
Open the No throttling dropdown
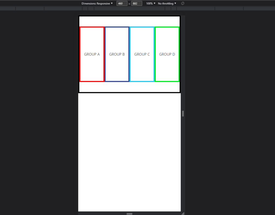click(167, 3)
